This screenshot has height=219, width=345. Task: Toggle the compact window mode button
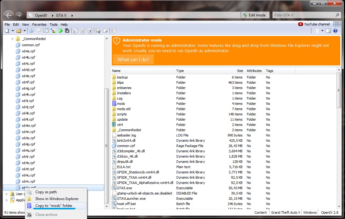coord(337,24)
